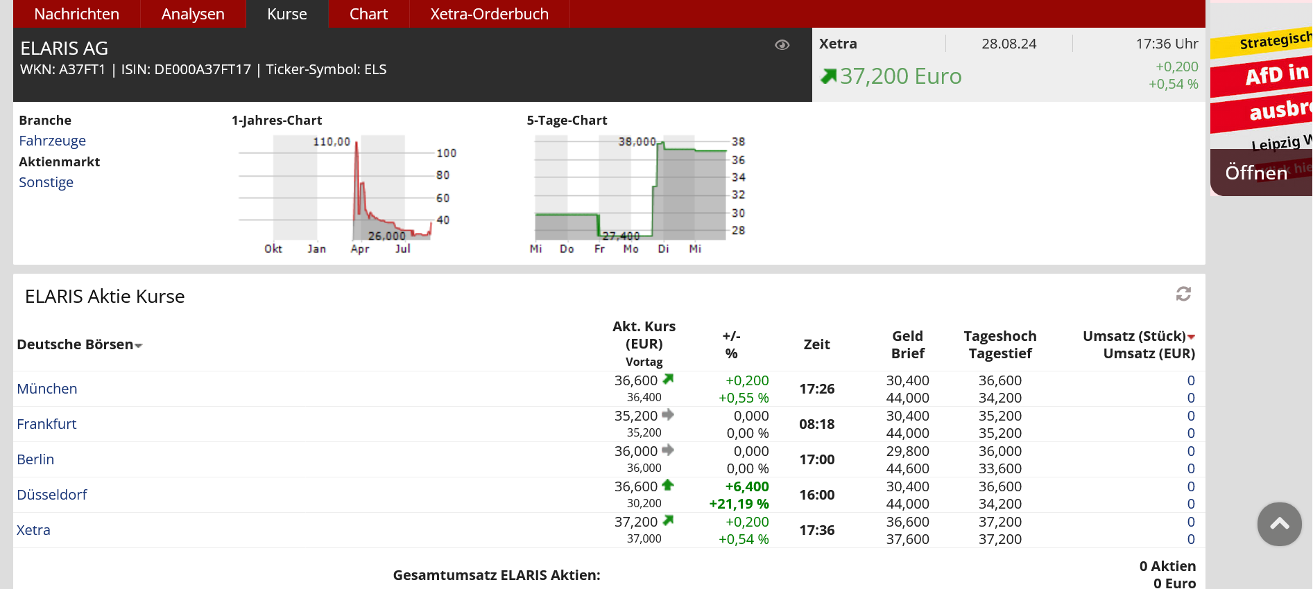This screenshot has width=1313, height=589.
Task: Click Berlin gray sideways trend arrow
Action: pyautogui.click(x=668, y=450)
